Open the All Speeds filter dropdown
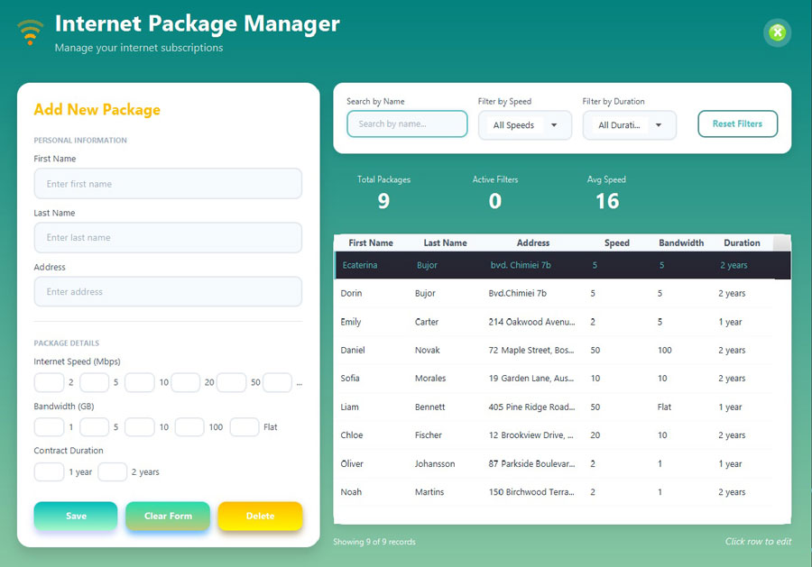The width and height of the screenshot is (812, 567). click(x=525, y=125)
